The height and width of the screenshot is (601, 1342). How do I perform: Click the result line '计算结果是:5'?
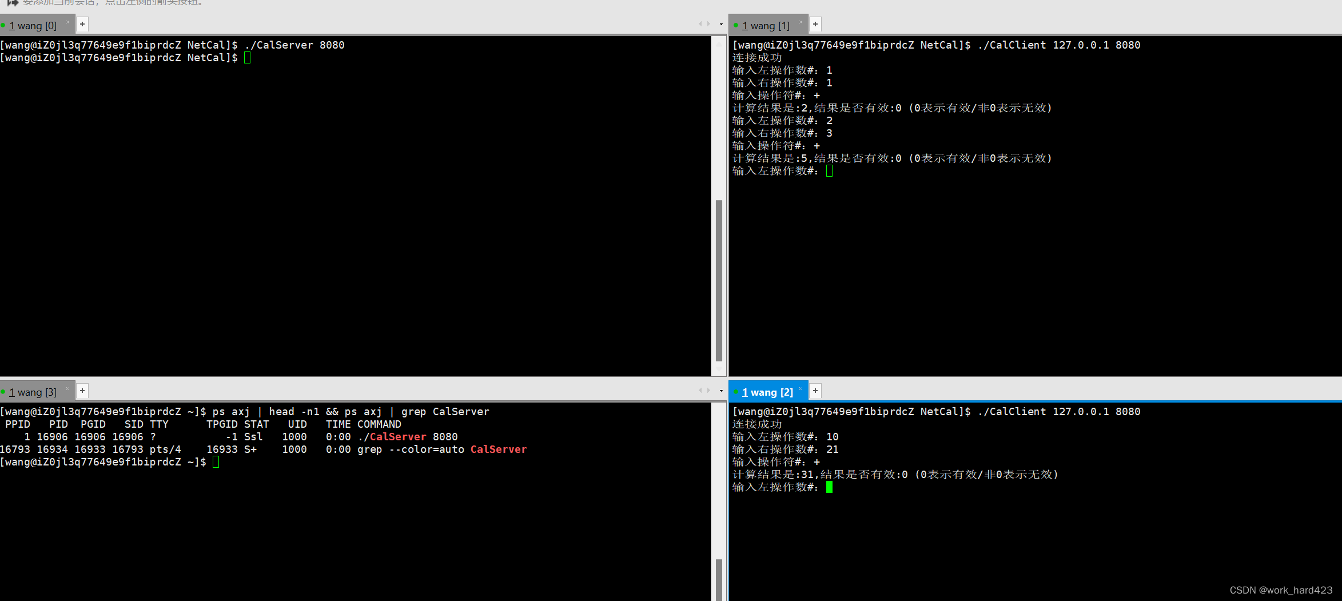(892, 158)
